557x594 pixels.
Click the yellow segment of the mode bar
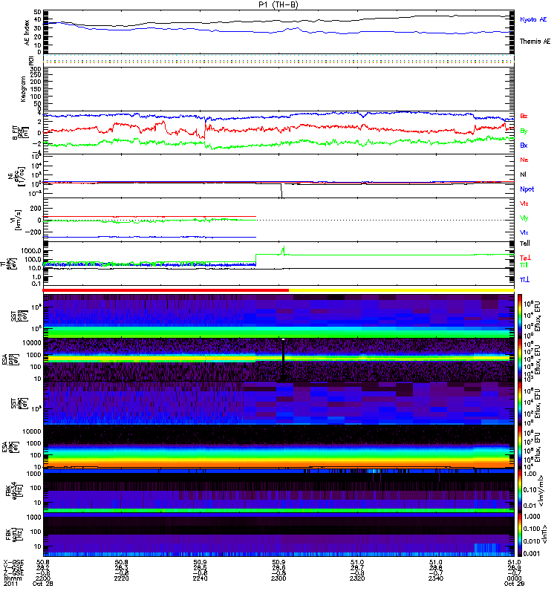click(x=402, y=290)
